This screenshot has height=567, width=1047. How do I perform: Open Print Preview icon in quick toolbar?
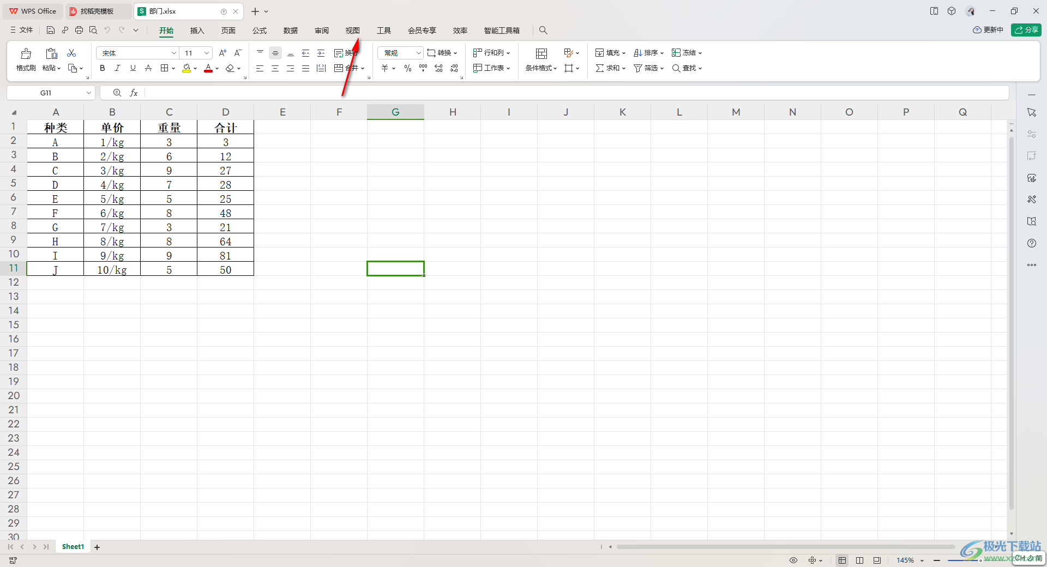click(x=93, y=30)
